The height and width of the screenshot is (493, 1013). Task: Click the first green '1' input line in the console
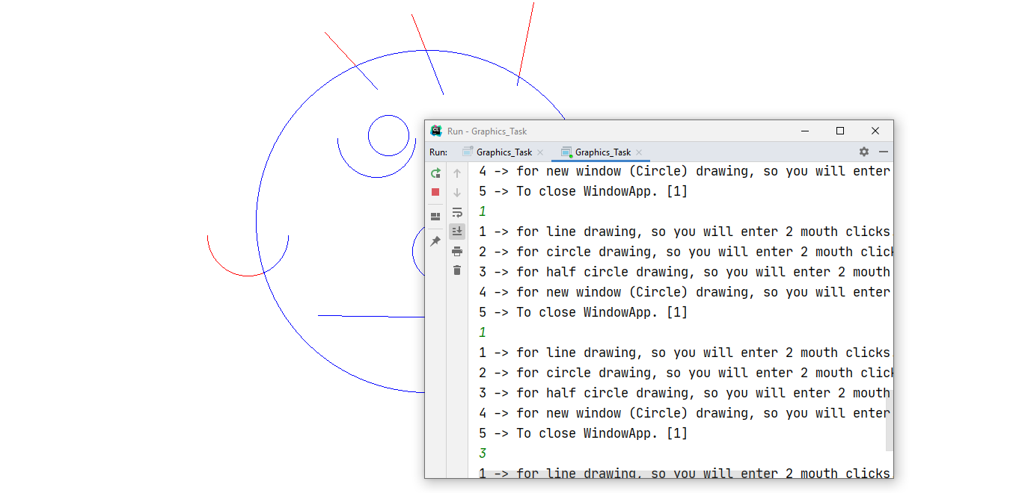(483, 211)
